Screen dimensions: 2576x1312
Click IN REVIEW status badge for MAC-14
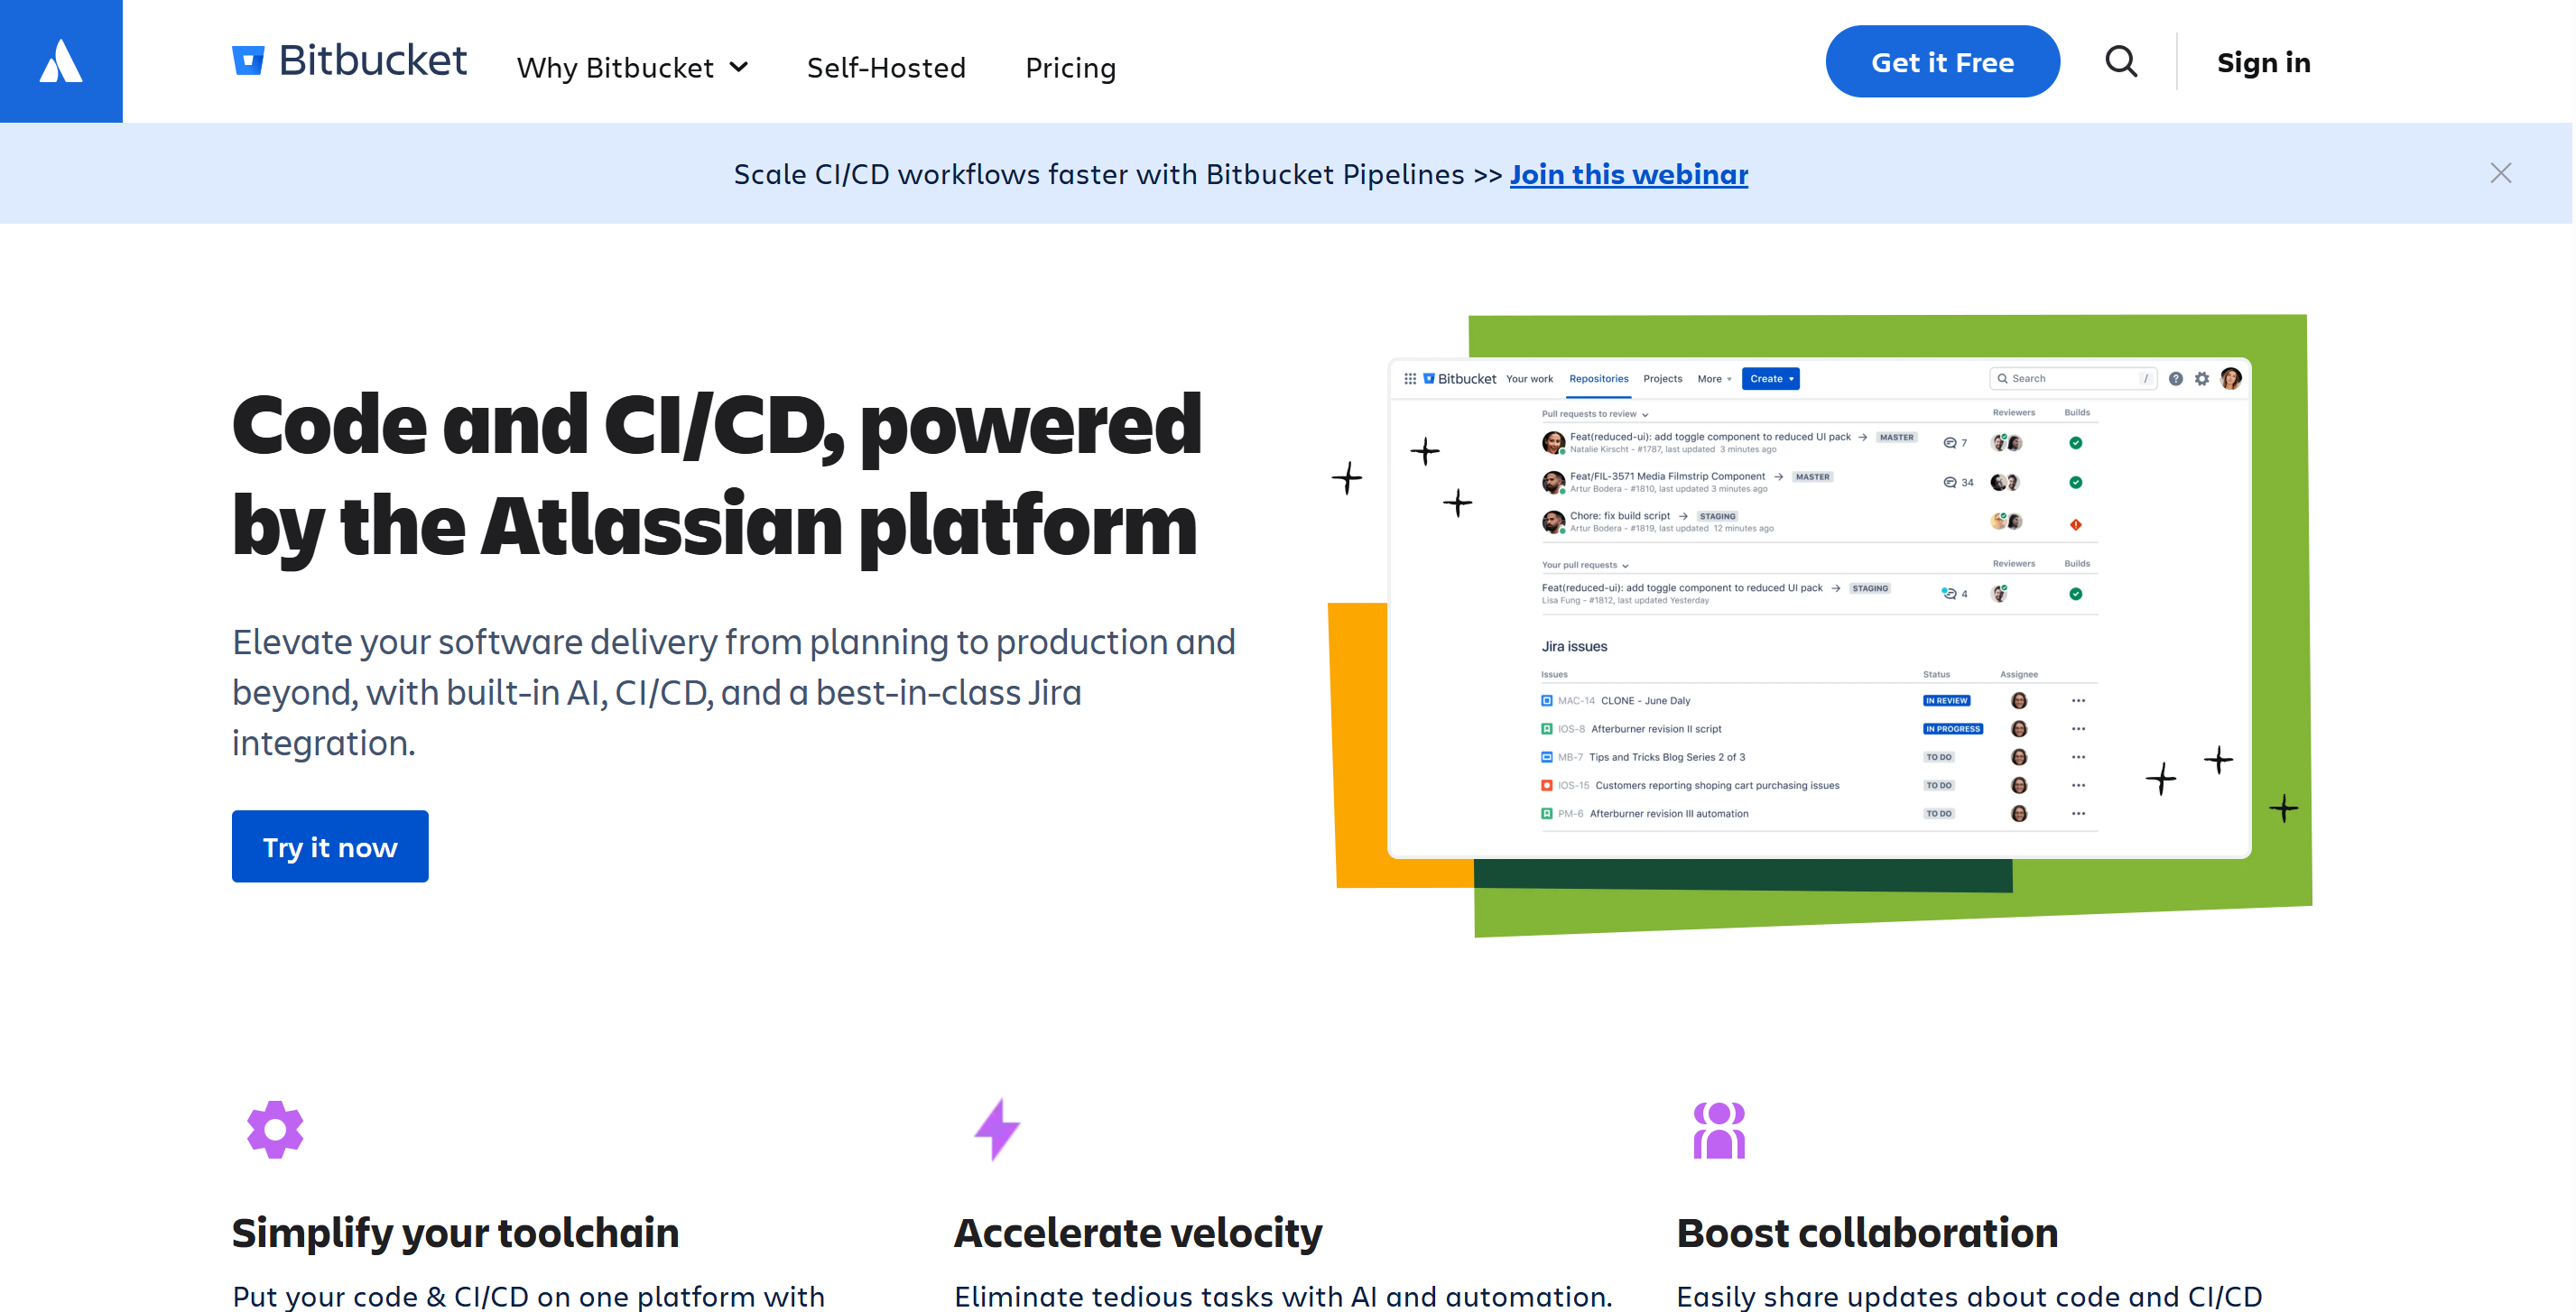[x=1946, y=701]
